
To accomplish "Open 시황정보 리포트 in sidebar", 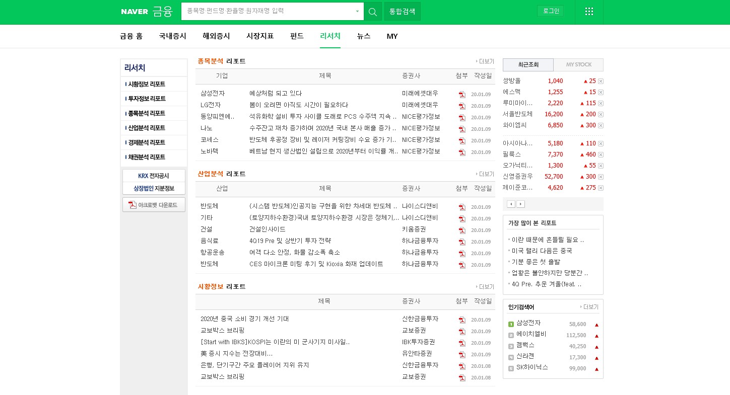I will click(x=147, y=85).
